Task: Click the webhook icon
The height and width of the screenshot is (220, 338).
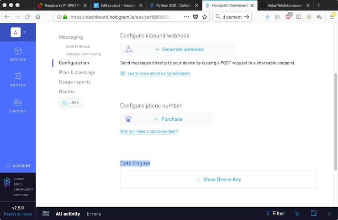Action: pyautogui.click(x=129, y=50)
